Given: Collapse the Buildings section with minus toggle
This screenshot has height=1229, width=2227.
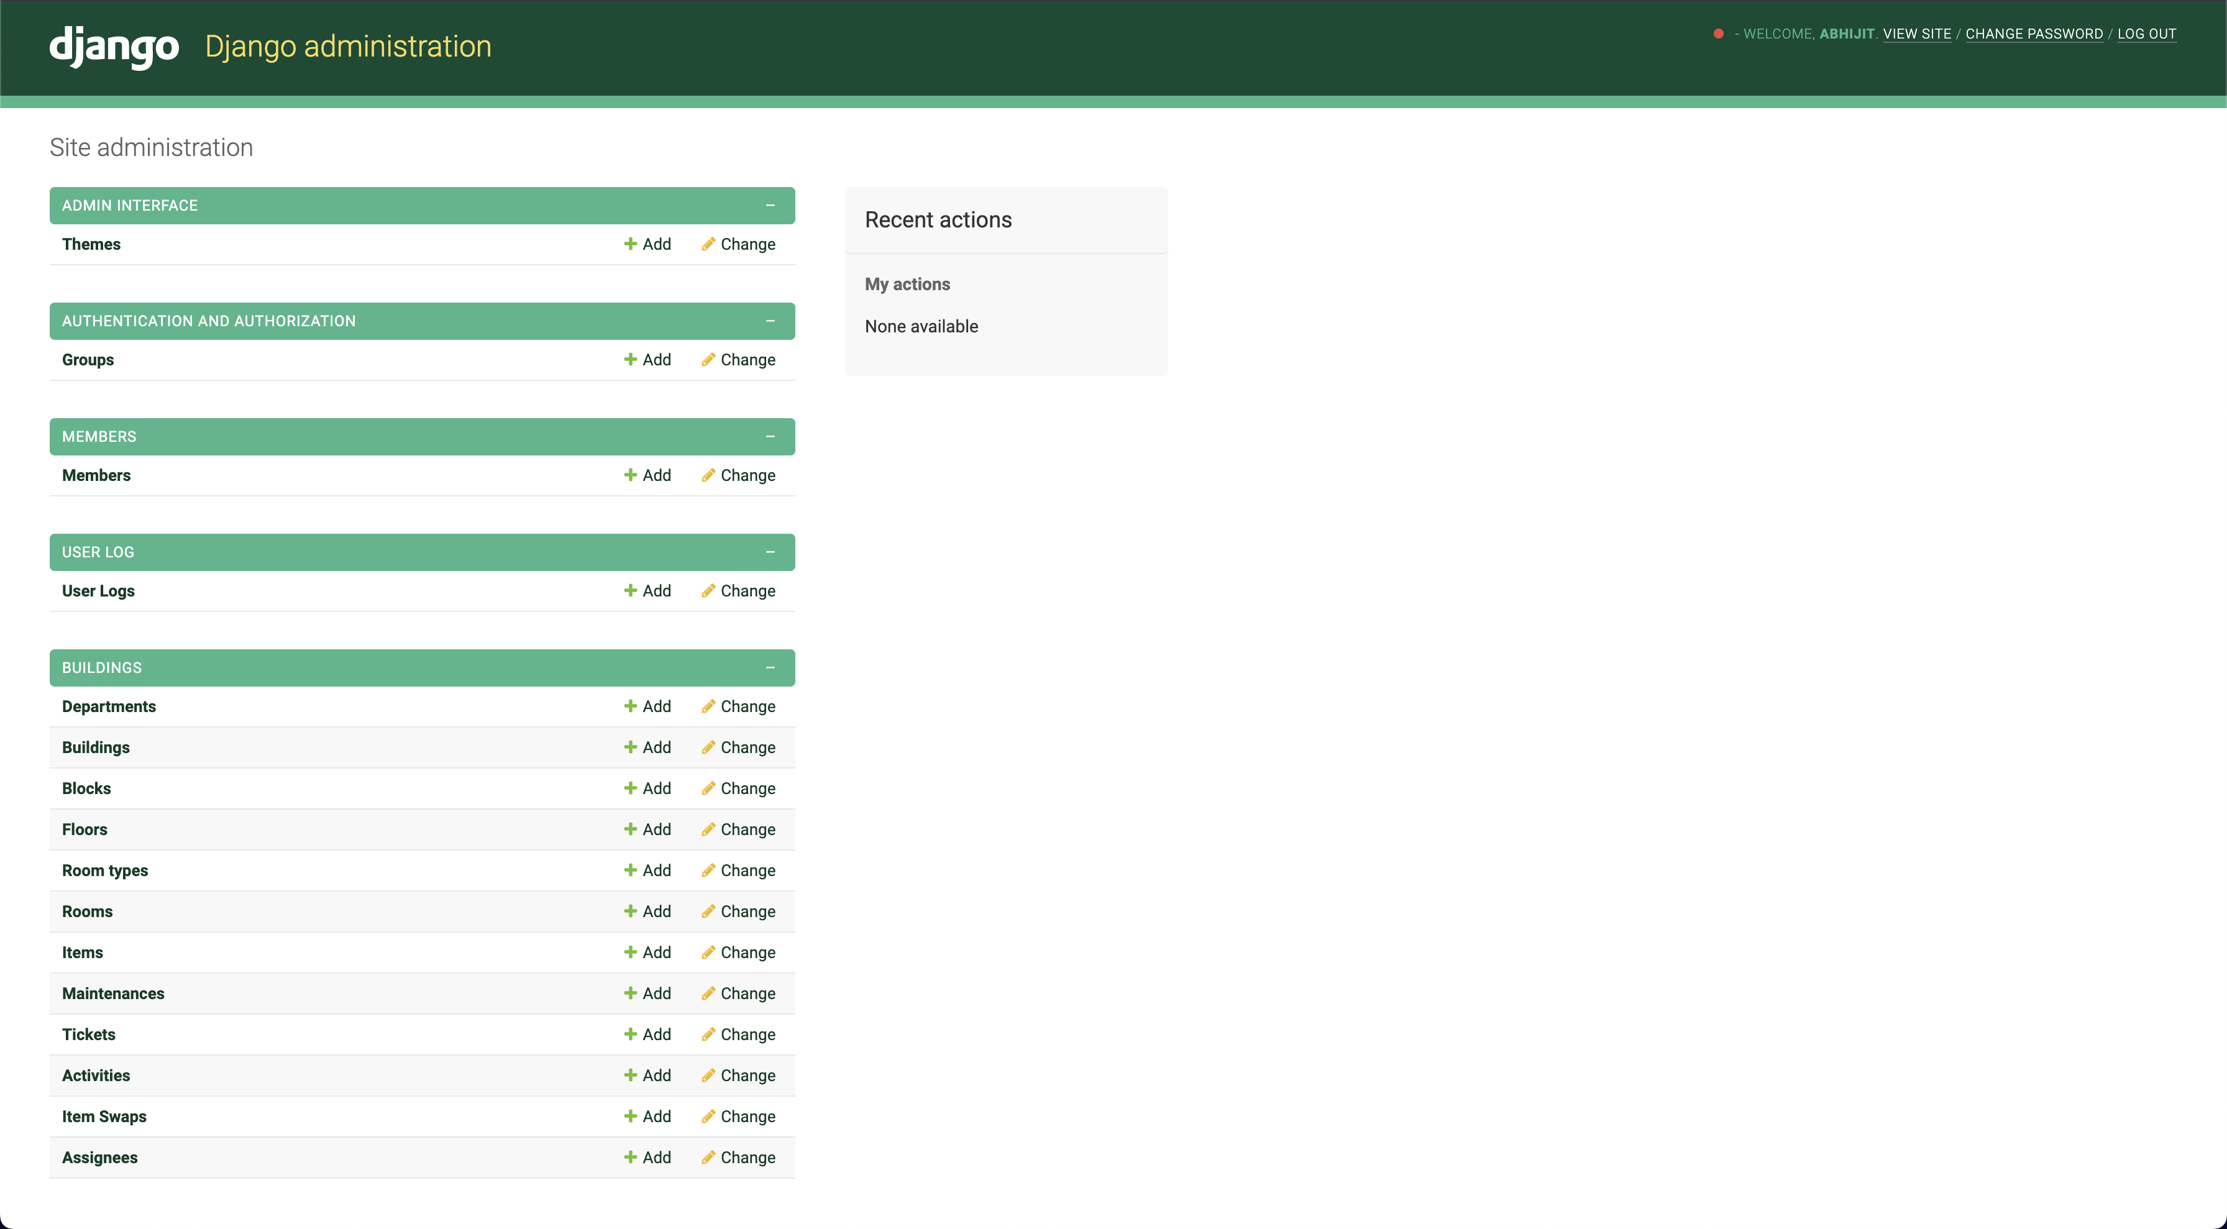Looking at the screenshot, I should click(771, 667).
